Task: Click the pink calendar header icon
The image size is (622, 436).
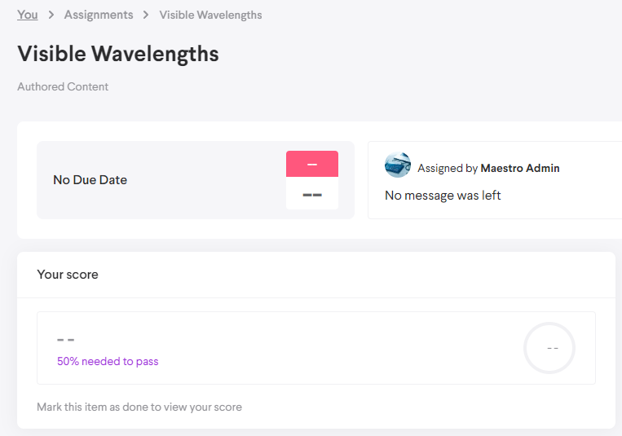Action: coord(312,165)
